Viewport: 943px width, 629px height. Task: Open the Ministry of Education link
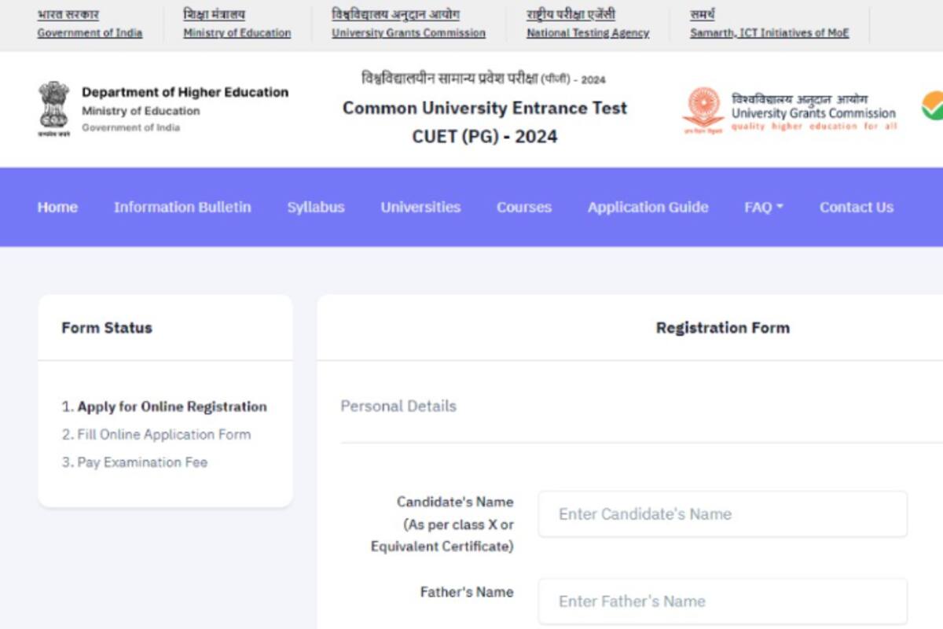pos(237,33)
